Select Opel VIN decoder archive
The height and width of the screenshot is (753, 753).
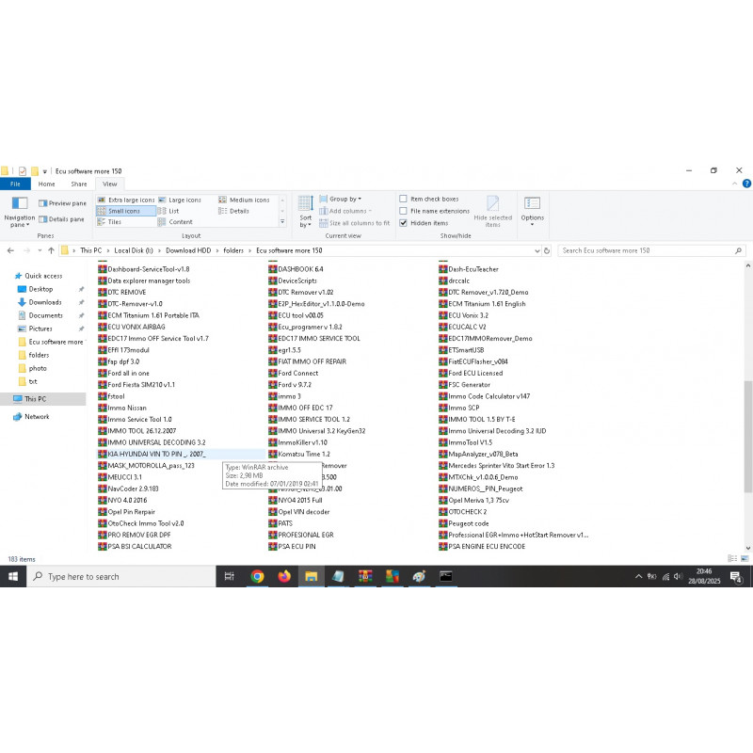coord(299,512)
